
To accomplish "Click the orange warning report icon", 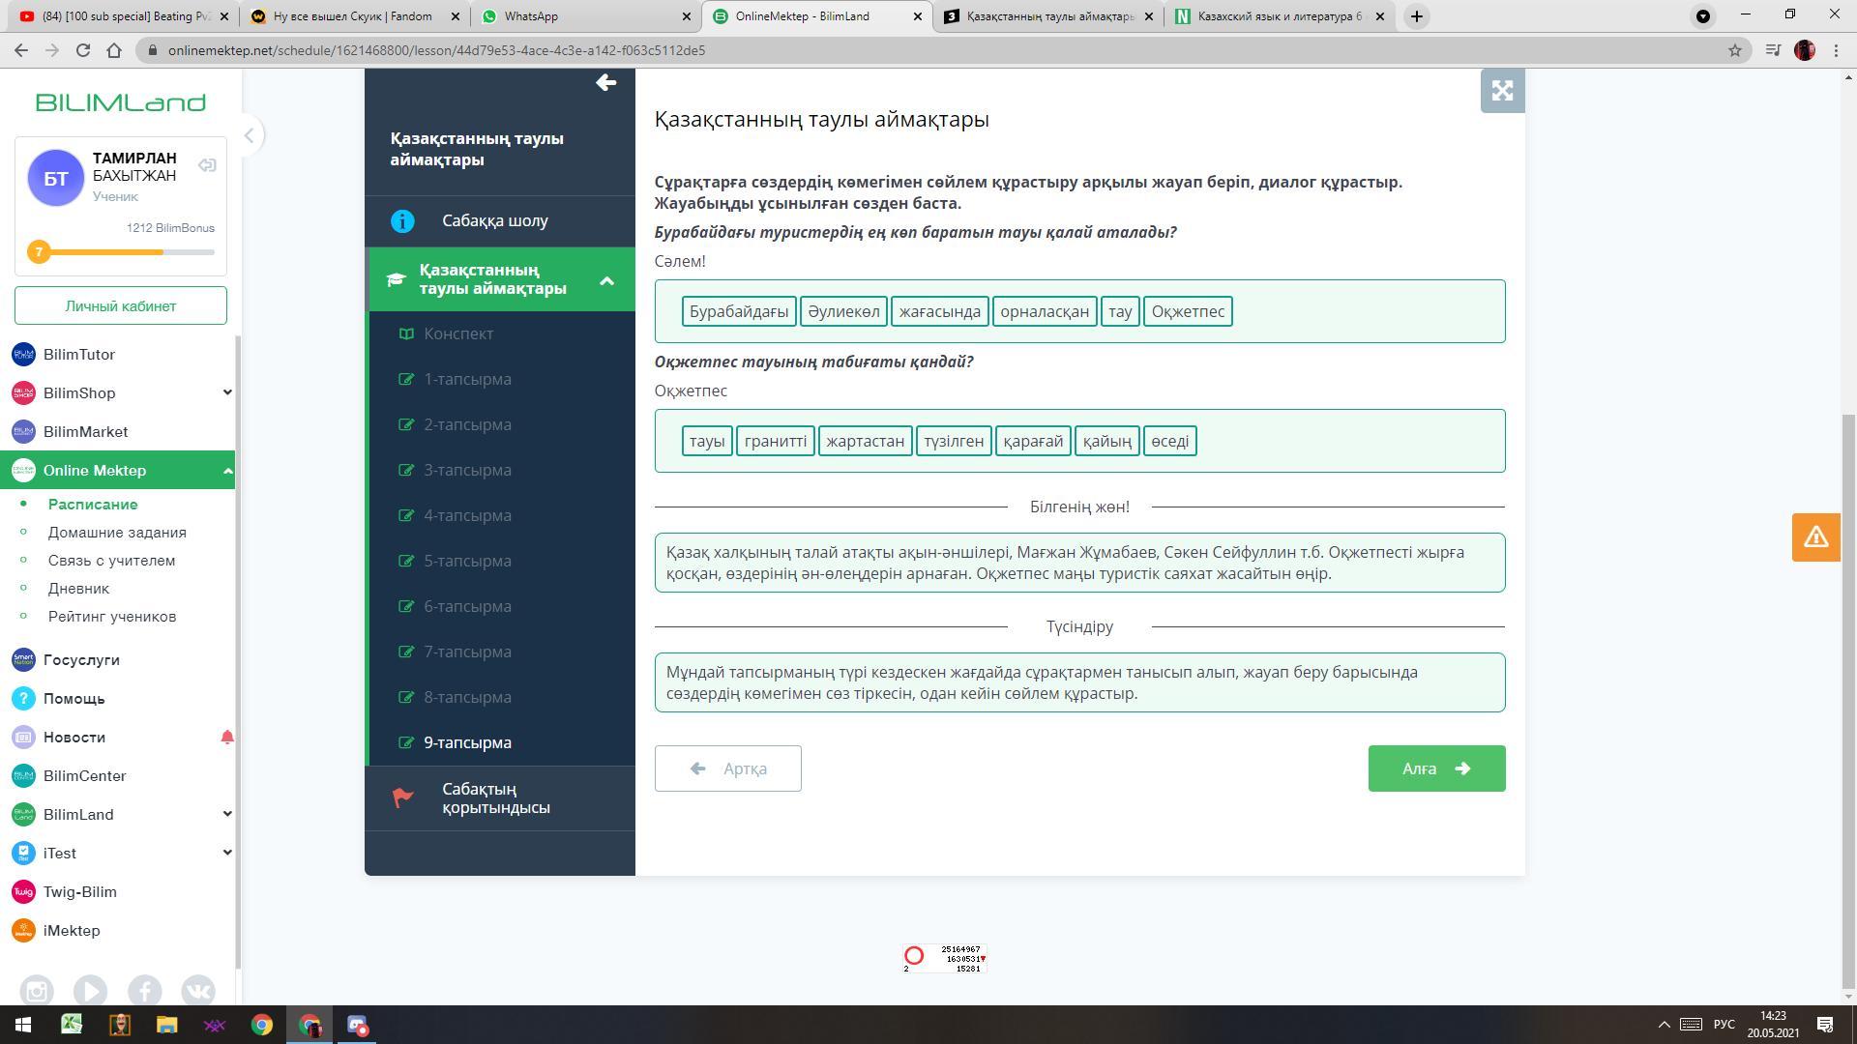I will (x=1815, y=537).
